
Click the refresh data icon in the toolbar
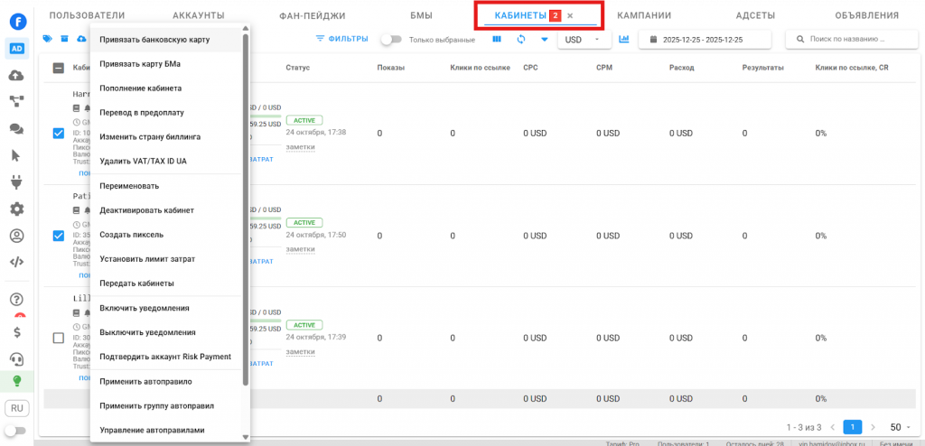(521, 40)
